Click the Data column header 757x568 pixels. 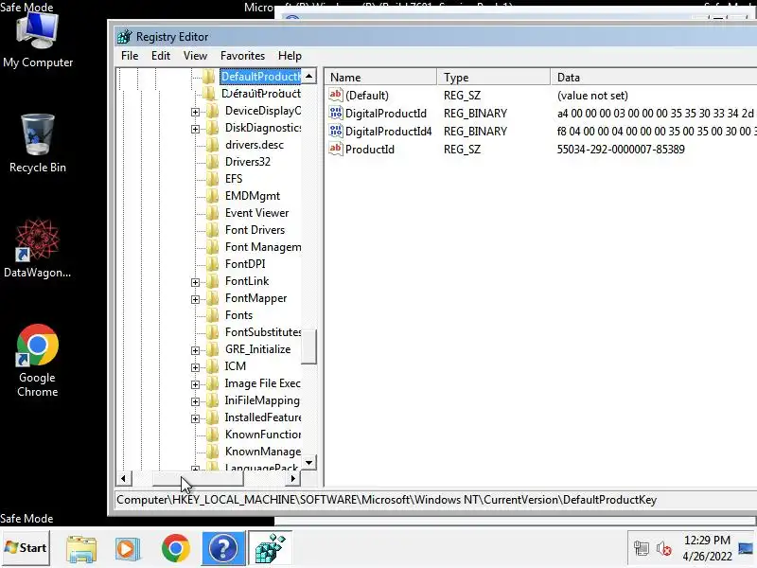point(654,78)
